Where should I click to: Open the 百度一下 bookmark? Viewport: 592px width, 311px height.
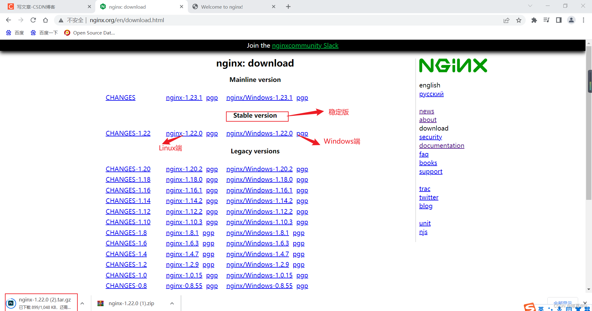[x=44, y=33]
